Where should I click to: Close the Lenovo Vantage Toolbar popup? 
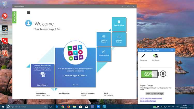172,50
